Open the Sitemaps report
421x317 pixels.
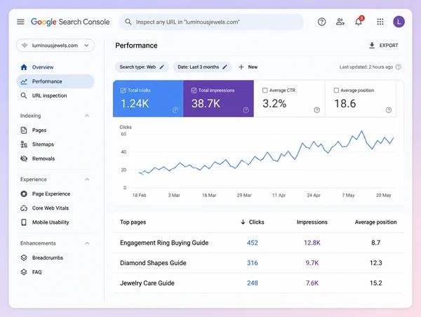(x=55, y=144)
